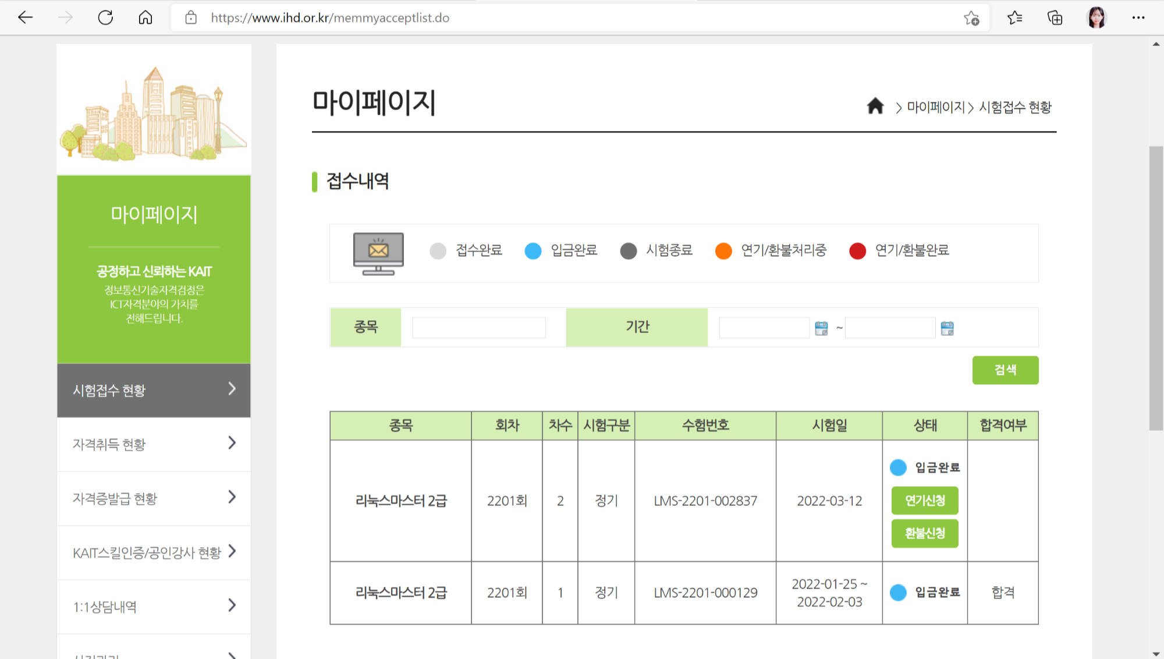Click the 환불신청 button

click(924, 533)
